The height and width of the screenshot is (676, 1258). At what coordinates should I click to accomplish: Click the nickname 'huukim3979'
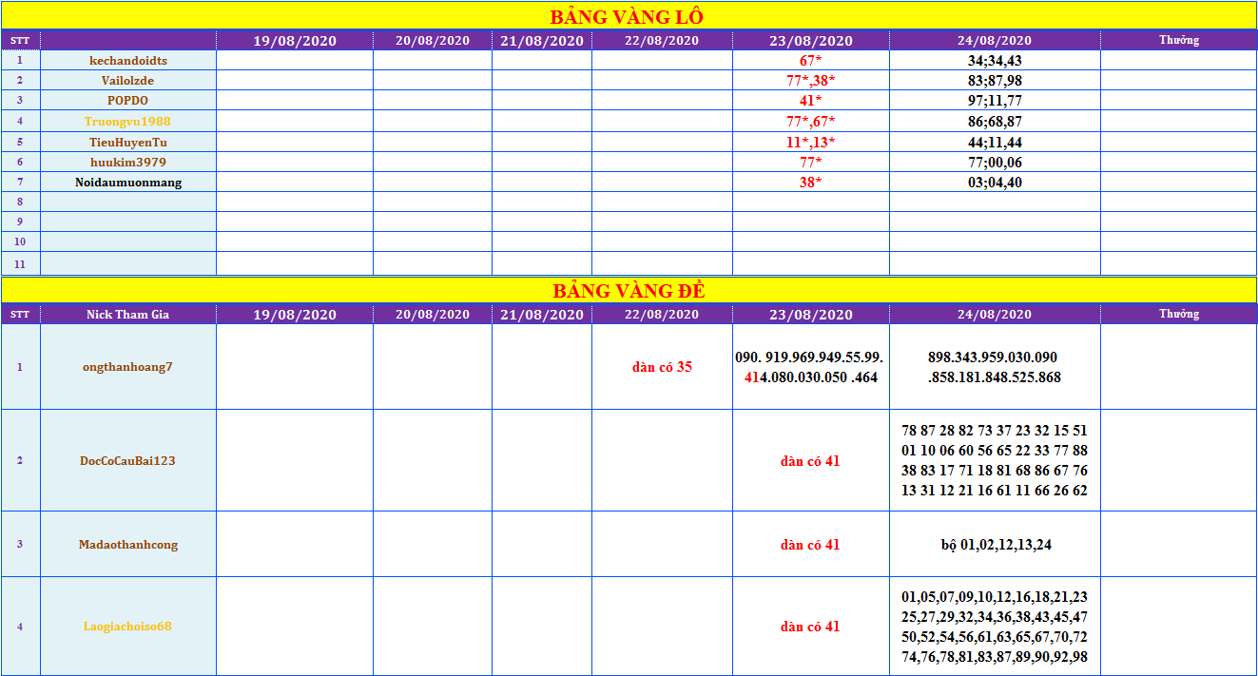[128, 162]
